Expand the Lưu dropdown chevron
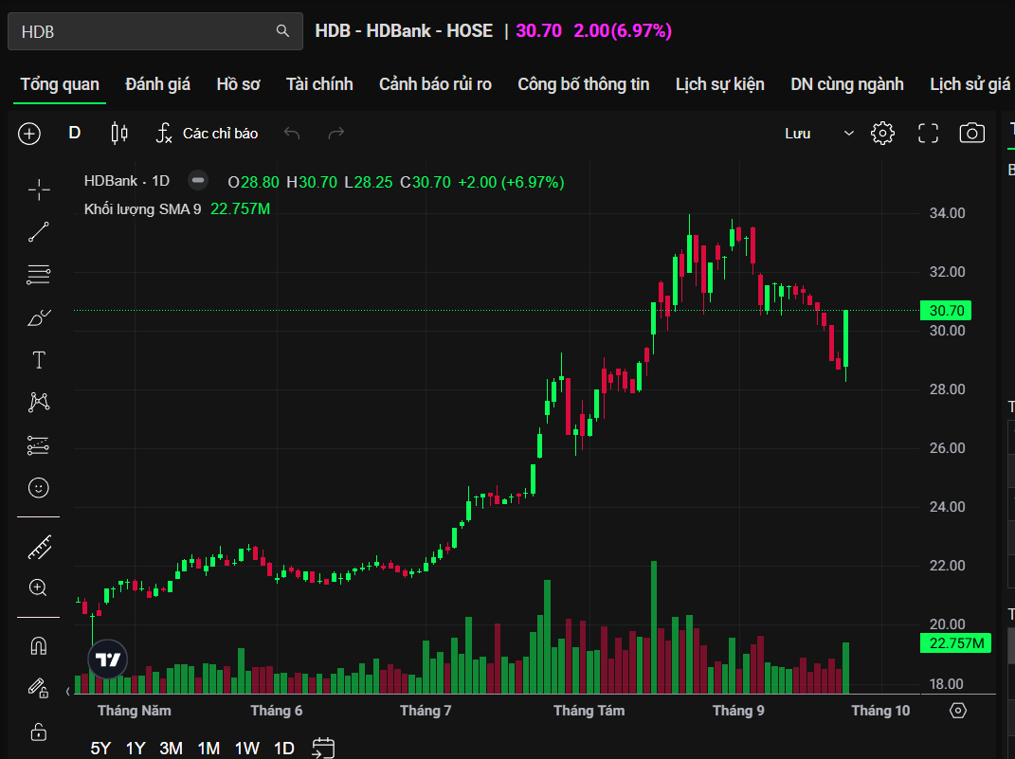The image size is (1015, 759). [848, 134]
